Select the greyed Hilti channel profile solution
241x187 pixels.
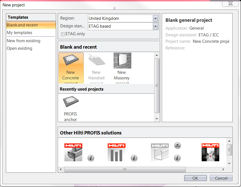click(160, 152)
